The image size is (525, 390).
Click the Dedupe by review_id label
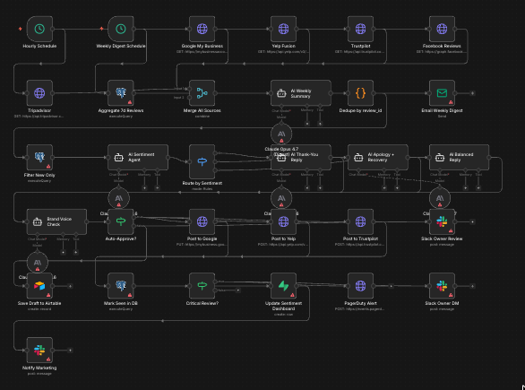tap(360, 110)
